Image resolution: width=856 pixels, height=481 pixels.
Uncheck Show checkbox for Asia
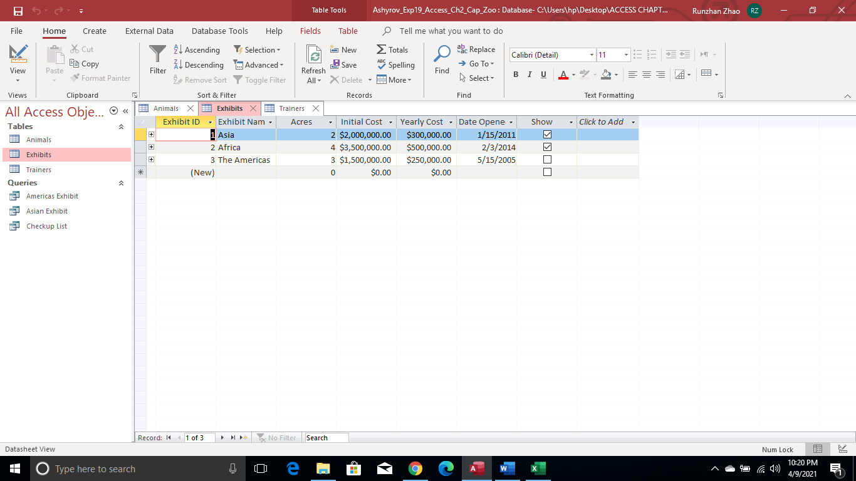547,135
